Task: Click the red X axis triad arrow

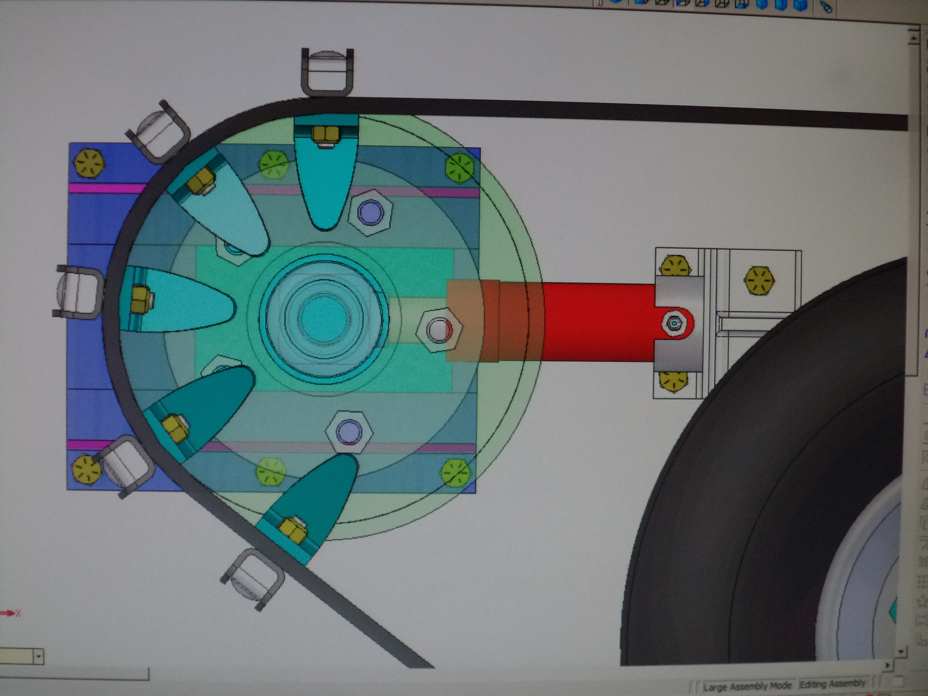Action: tap(8, 613)
